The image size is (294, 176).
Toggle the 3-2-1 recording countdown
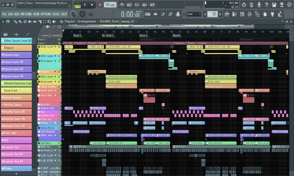tap(137, 5)
